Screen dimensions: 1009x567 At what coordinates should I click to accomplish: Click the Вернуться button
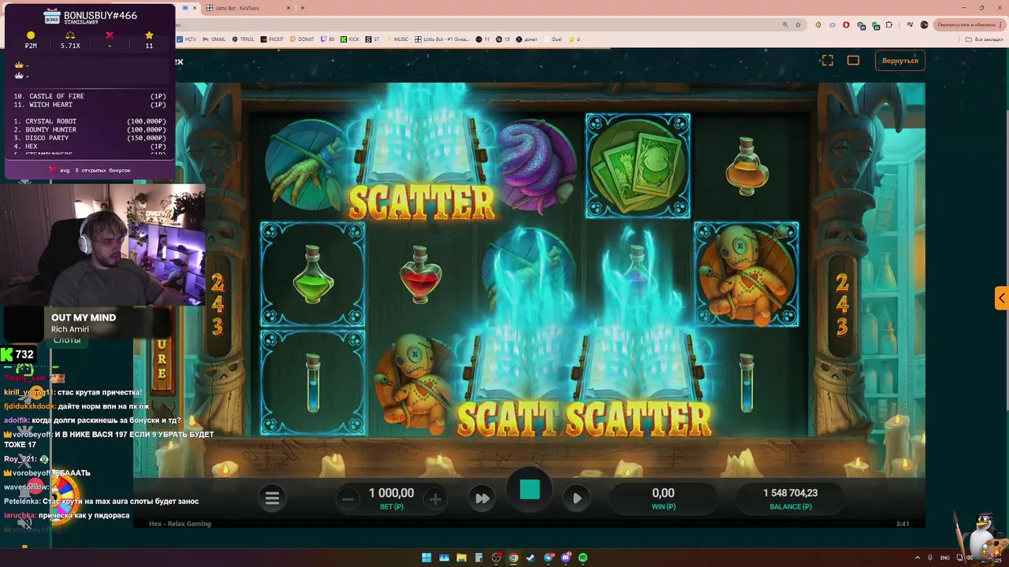[x=900, y=61]
